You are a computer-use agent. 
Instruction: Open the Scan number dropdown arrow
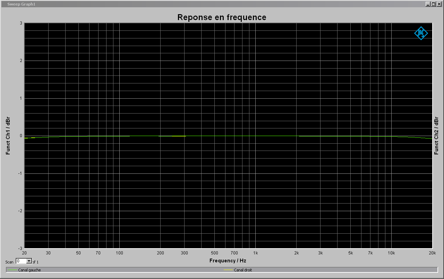click(29, 261)
